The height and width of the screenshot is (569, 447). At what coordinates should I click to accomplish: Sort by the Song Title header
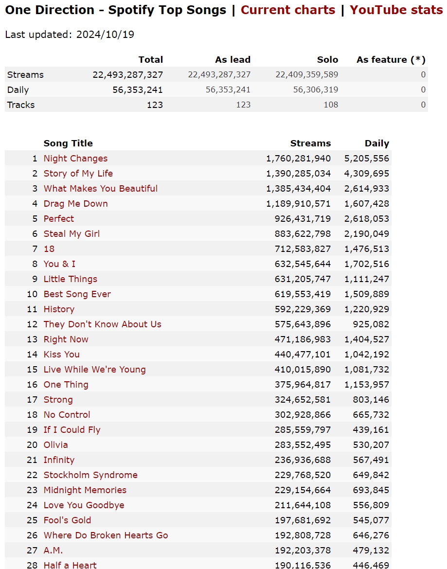click(68, 143)
